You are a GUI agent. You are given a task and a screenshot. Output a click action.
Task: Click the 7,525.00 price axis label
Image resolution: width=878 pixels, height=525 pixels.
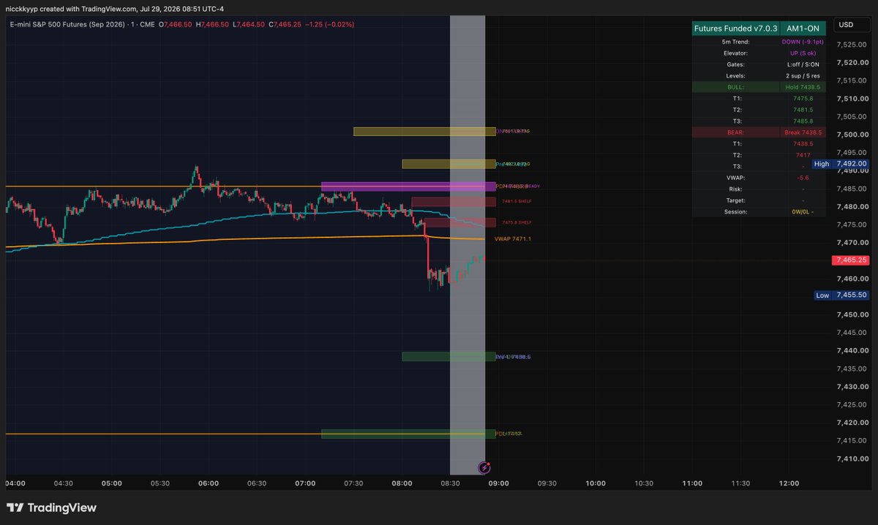(852, 45)
